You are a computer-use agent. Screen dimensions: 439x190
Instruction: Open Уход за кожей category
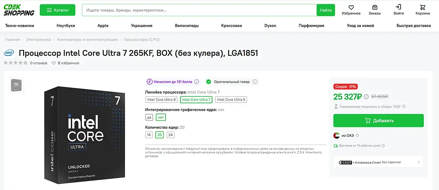click(x=361, y=25)
